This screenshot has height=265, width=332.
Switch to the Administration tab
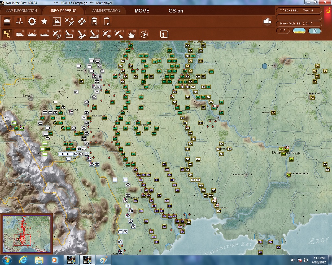[106, 11]
